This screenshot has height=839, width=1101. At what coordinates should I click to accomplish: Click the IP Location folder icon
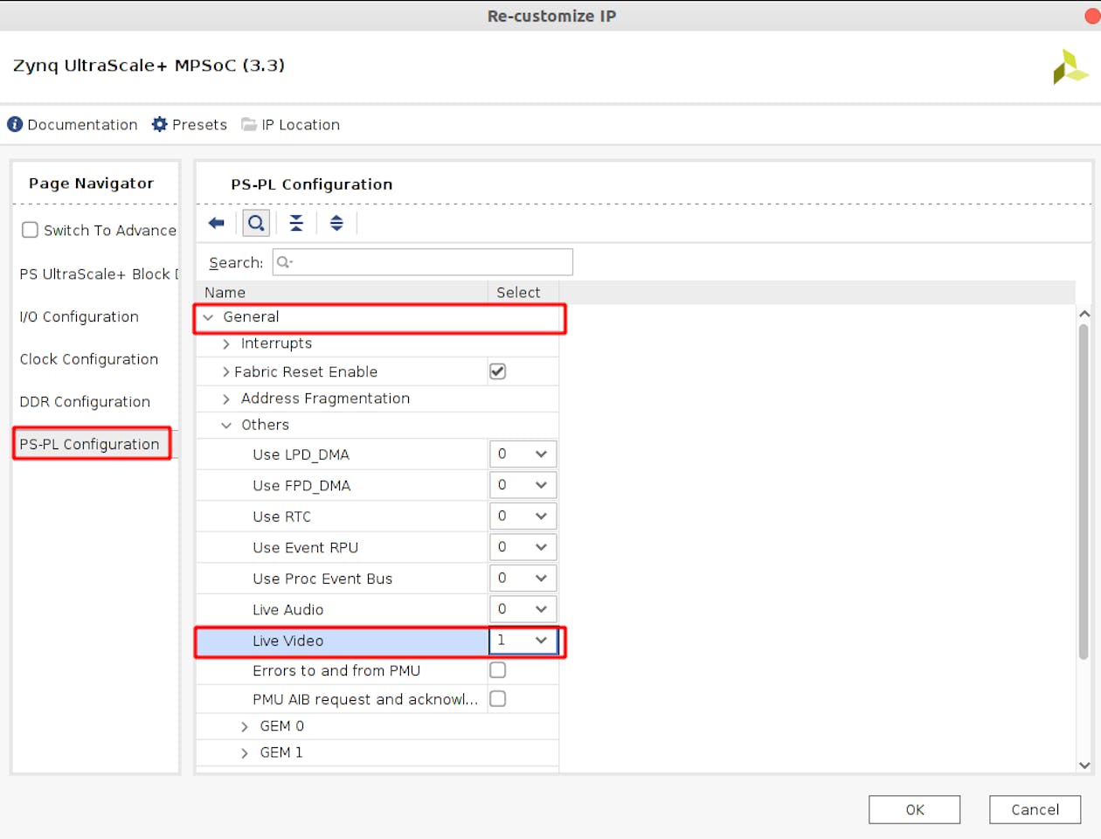click(x=249, y=124)
